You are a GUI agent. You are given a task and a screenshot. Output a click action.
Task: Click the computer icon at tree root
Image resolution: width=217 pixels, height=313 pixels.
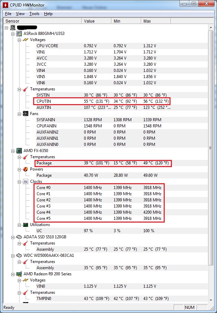tap(13, 27)
